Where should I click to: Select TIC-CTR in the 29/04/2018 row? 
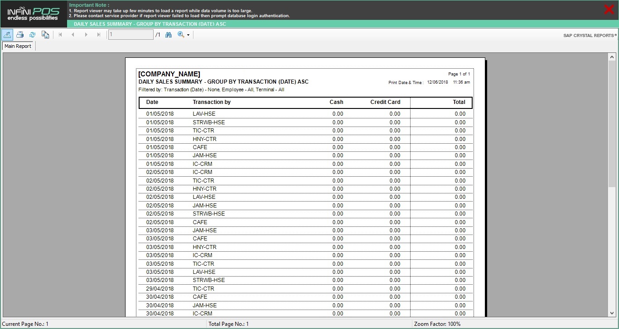pos(203,289)
